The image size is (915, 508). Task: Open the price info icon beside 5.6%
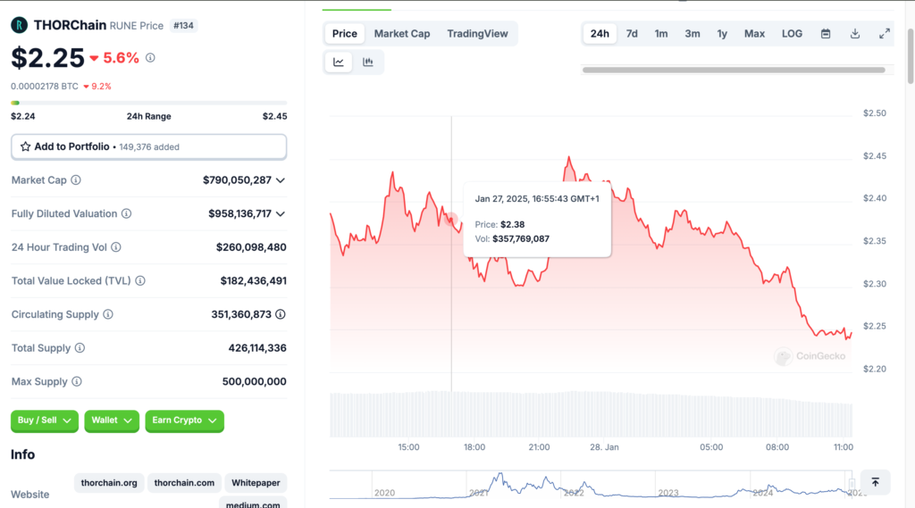tap(150, 58)
